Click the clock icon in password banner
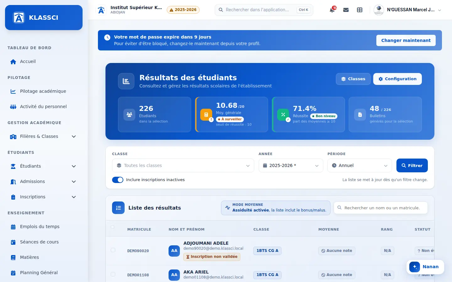This screenshot has height=282, width=452. [107, 37]
